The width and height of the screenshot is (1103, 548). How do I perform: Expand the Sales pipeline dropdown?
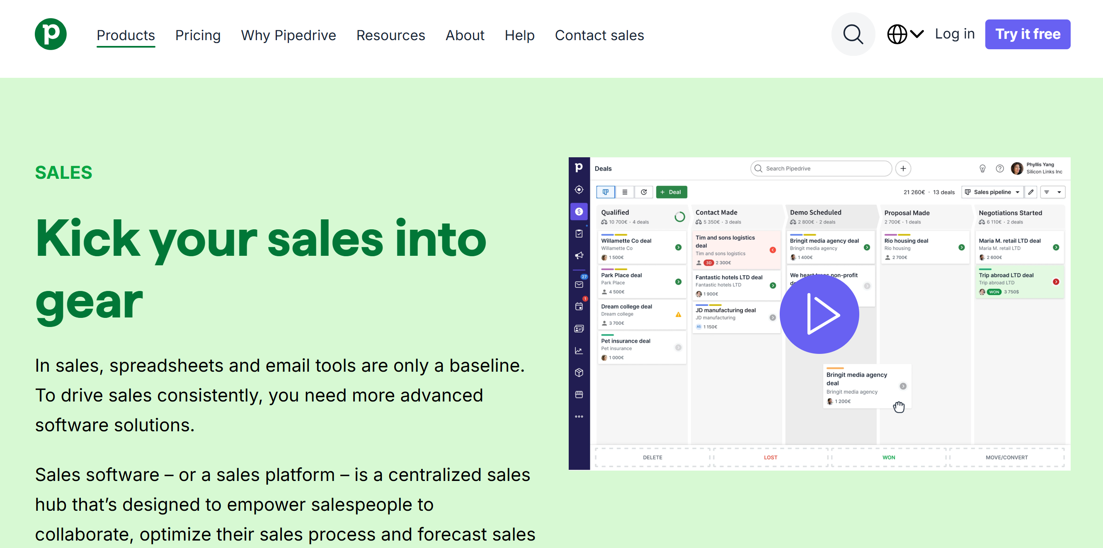[992, 192]
